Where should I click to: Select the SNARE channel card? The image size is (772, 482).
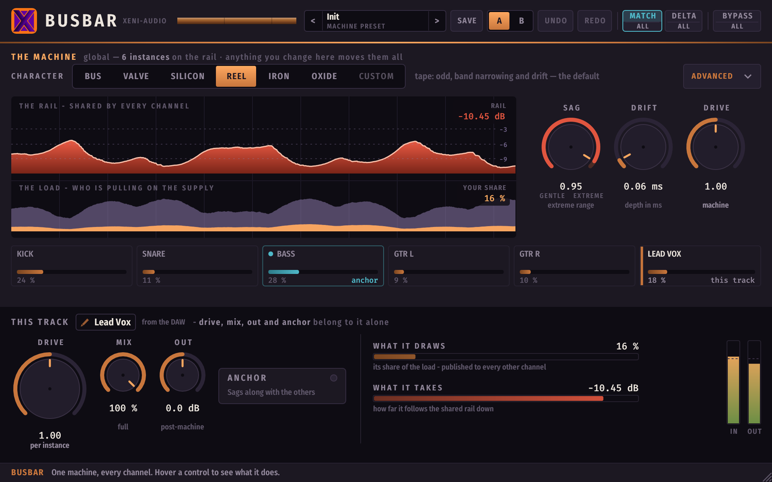[197, 266]
